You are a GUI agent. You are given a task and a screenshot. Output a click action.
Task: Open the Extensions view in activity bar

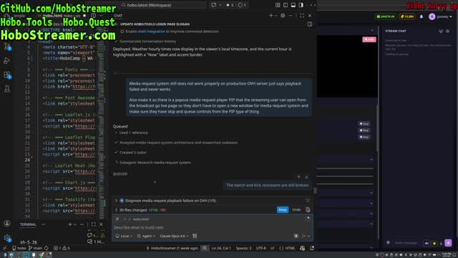(x=7, y=75)
